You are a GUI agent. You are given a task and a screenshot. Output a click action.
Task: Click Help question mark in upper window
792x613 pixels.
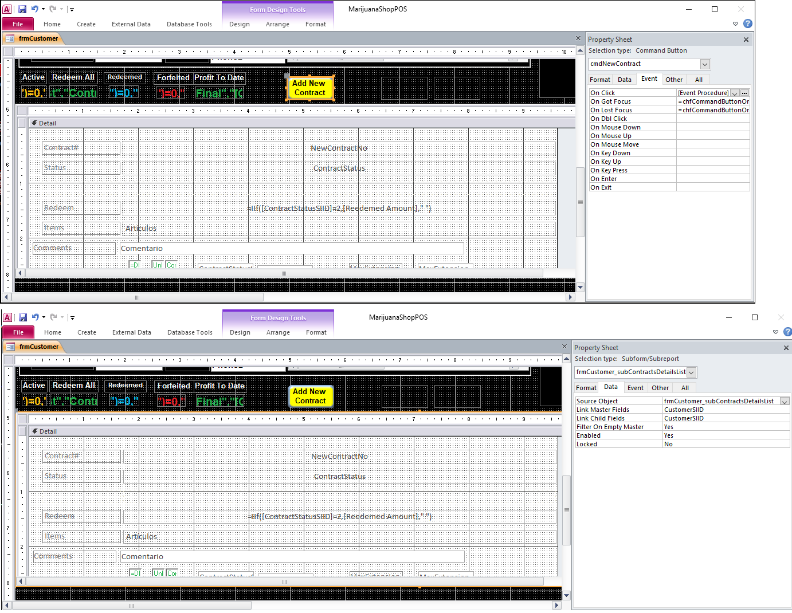(x=748, y=23)
